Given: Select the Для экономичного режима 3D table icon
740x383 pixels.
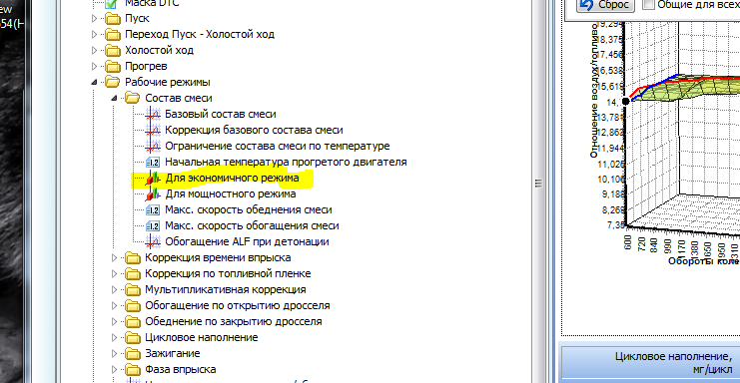Looking at the screenshot, I should [x=153, y=179].
